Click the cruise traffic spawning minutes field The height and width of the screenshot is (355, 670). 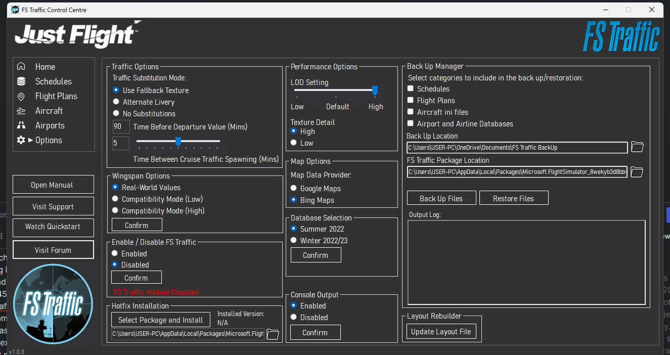click(x=121, y=143)
